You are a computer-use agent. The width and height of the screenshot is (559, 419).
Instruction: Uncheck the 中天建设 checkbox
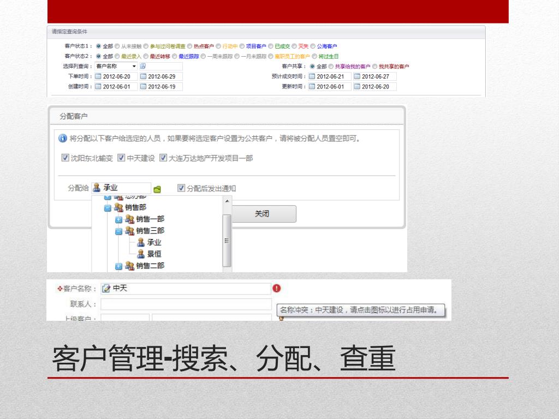tap(121, 158)
